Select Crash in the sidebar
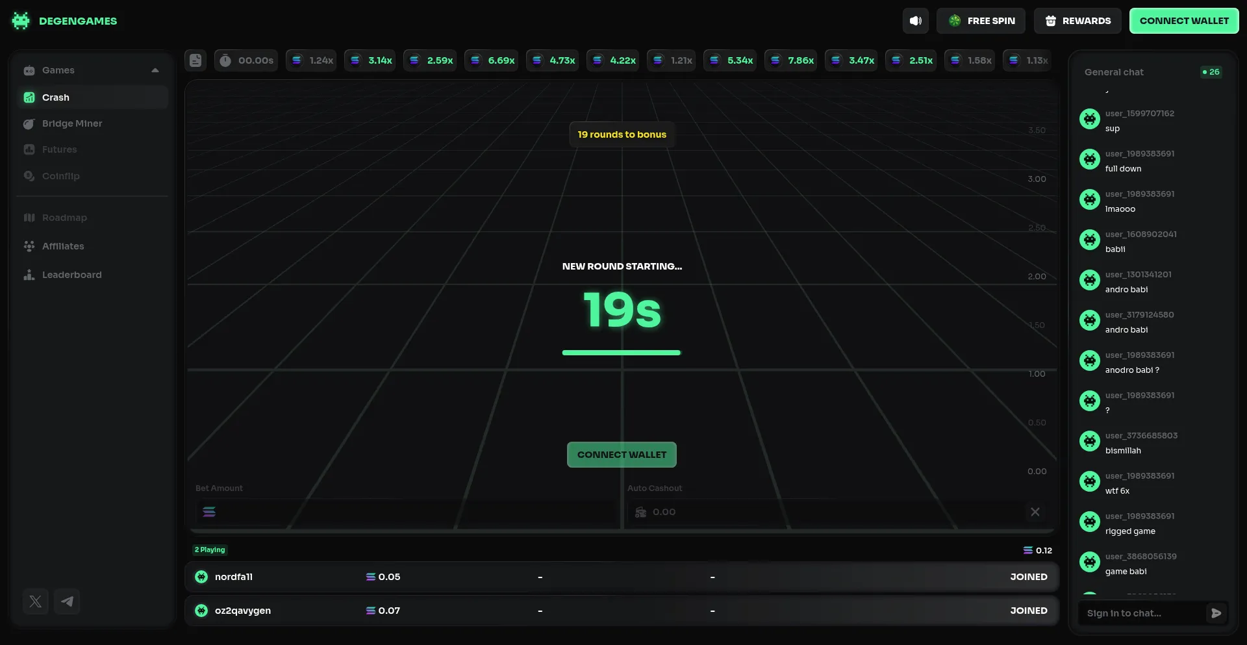This screenshot has height=645, width=1247. (56, 97)
